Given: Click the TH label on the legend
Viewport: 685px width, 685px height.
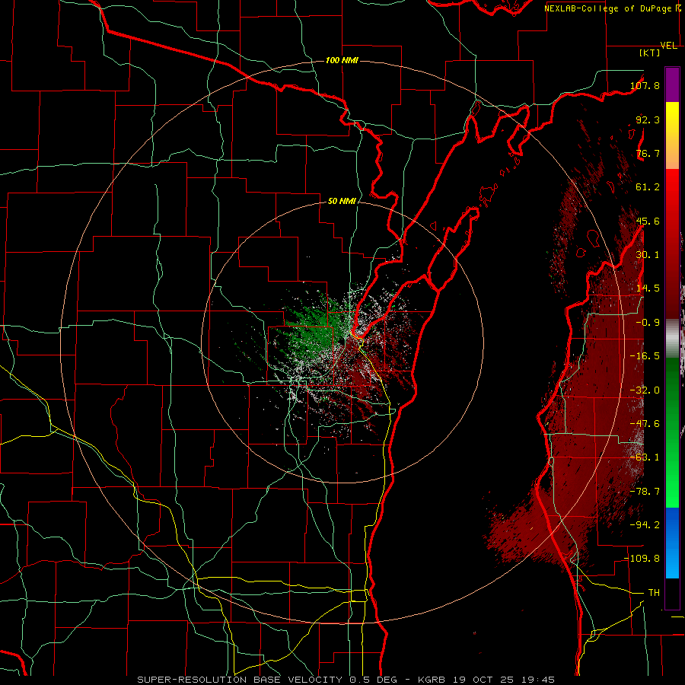Looking at the screenshot, I should coord(654,593).
